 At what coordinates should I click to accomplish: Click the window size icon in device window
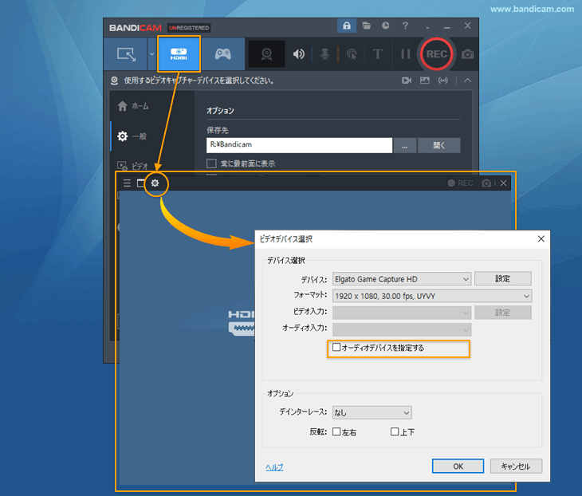point(140,183)
